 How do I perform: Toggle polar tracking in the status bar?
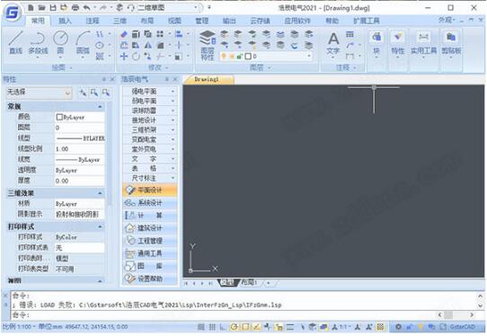point(235,327)
